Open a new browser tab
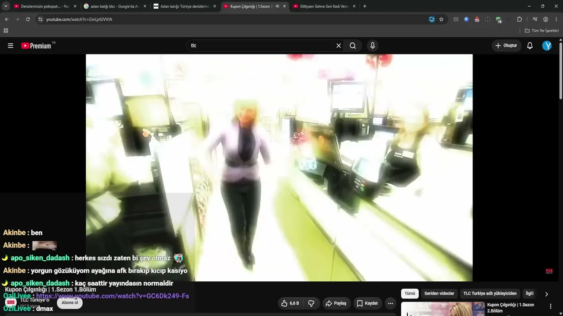The height and width of the screenshot is (316, 563). pyautogui.click(x=365, y=6)
